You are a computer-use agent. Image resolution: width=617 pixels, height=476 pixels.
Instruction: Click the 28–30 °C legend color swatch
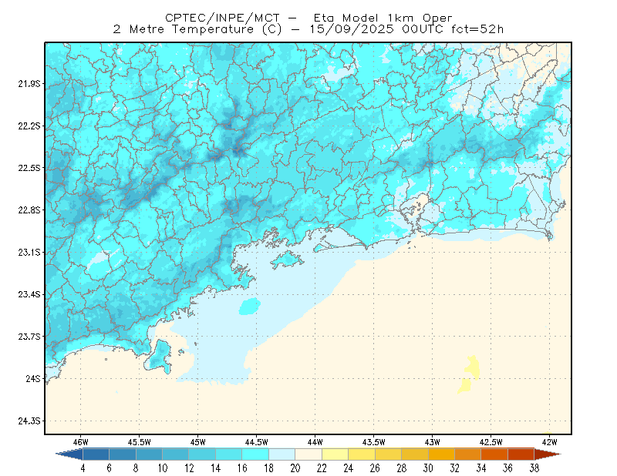[x=415, y=454]
